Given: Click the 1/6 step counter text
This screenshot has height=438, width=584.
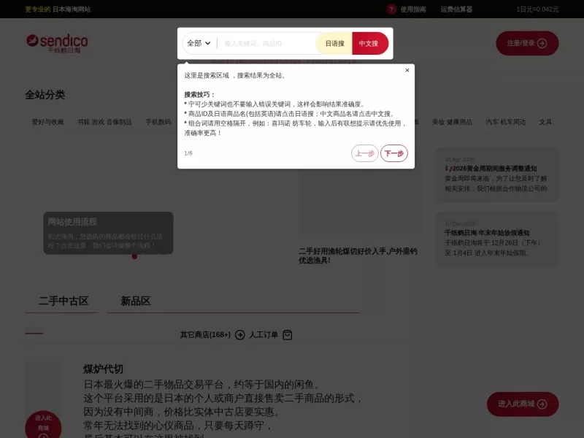Looking at the screenshot, I should (188, 153).
